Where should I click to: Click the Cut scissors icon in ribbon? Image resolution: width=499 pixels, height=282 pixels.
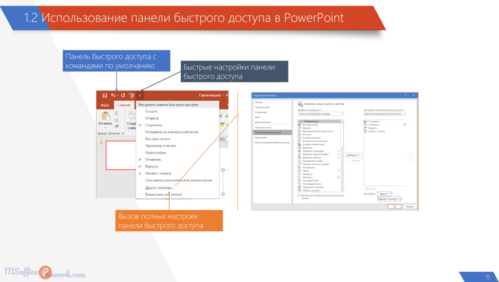coord(116,113)
